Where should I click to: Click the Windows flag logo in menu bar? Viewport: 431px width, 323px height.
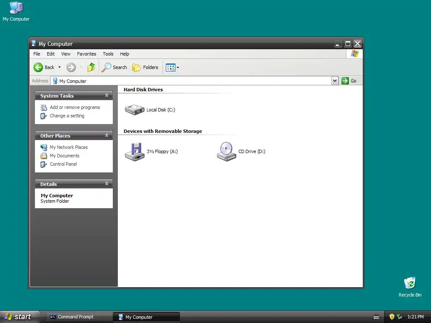(x=354, y=53)
